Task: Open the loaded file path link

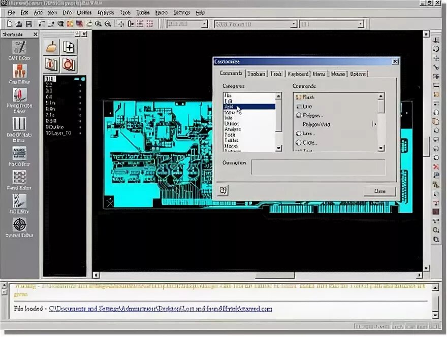Action: (161, 309)
